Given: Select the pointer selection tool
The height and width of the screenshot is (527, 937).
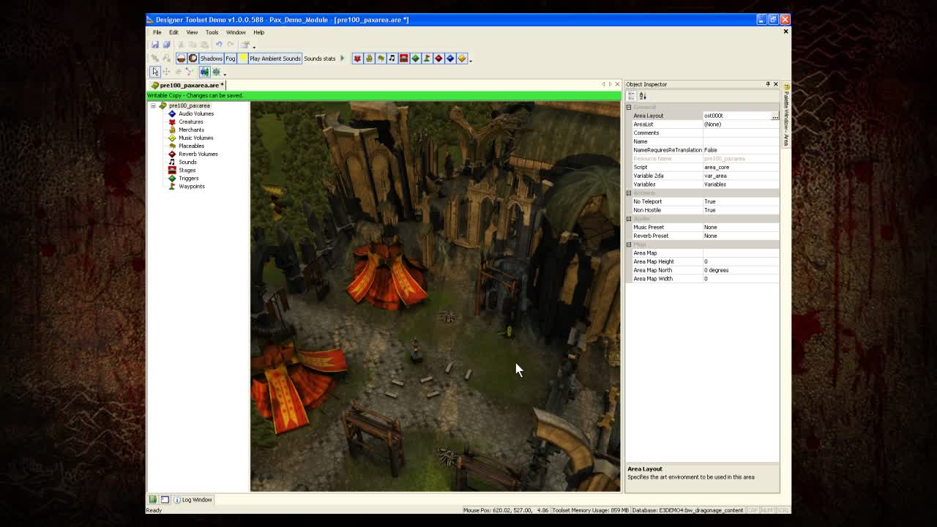Looking at the screenshot, I should [155, 72].
